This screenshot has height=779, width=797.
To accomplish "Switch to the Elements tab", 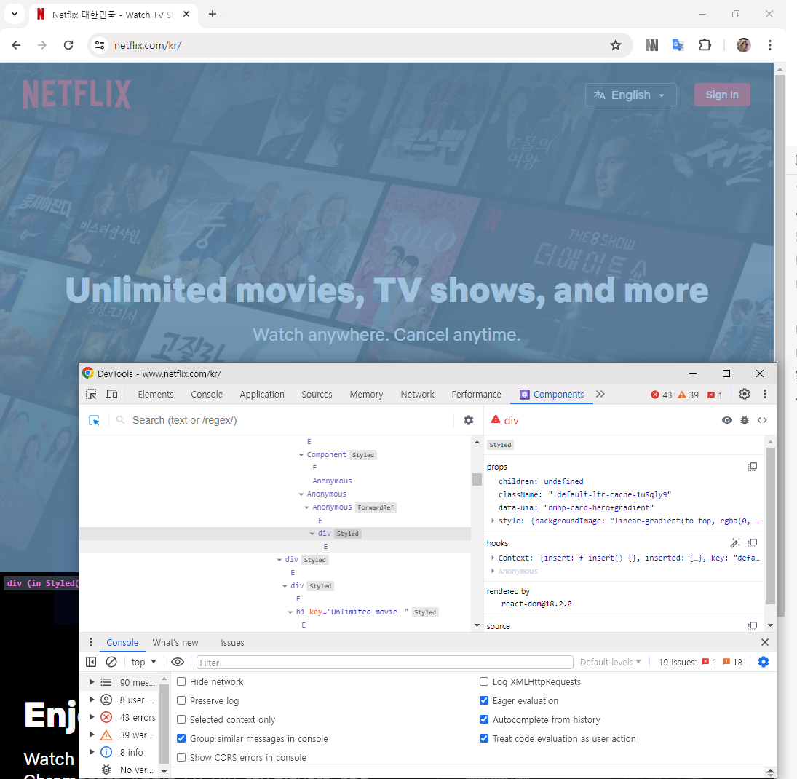I will tap(156, 394).
